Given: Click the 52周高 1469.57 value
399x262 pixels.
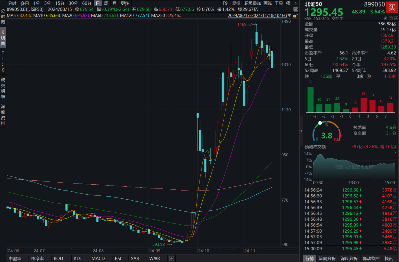Looking at the screenshot, I should (x=340, y=70).
